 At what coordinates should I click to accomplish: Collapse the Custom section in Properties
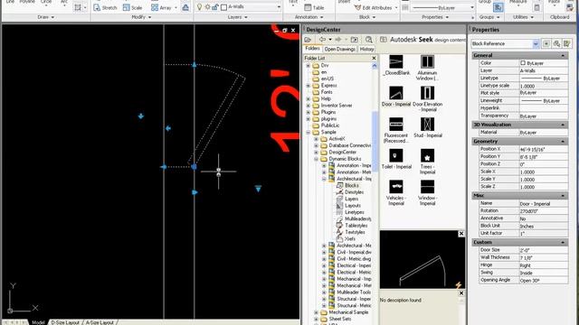coord(563,243)
